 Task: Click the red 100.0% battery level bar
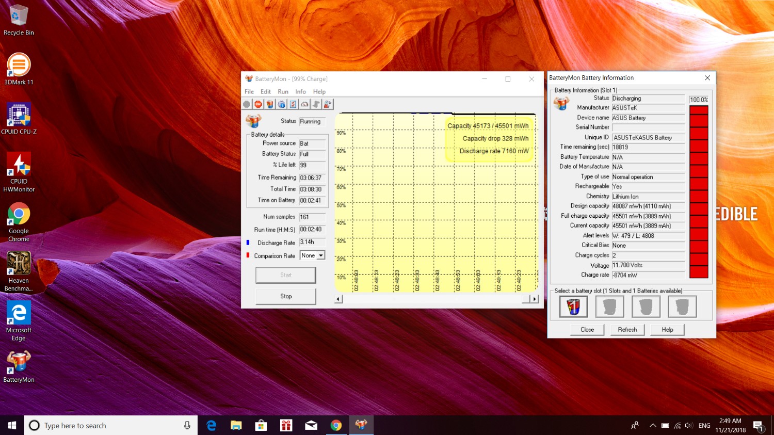pyautogui.click(x=699, y=191)
